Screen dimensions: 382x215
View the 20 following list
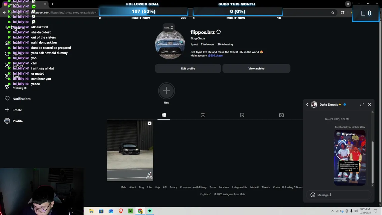click(x=225, y=44)
